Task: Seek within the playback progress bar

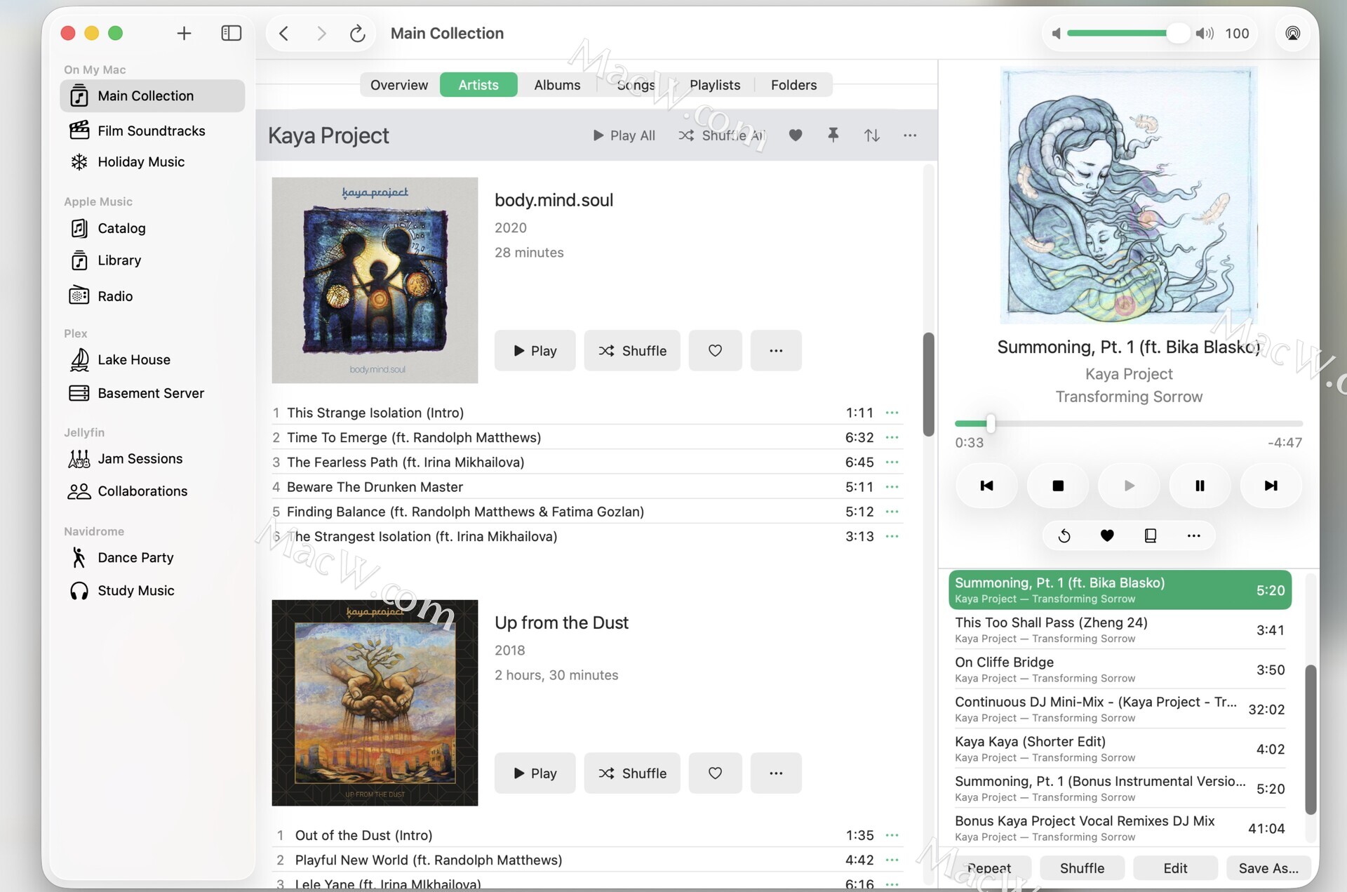Action: point(1129,423)
